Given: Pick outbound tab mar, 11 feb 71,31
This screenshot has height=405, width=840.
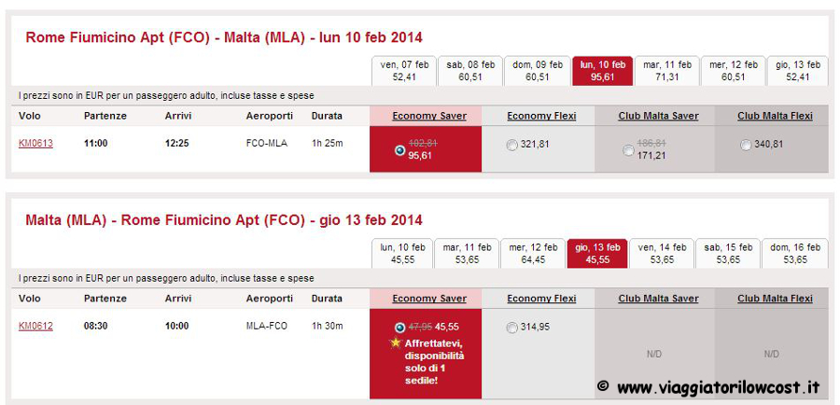Looking at the screenshot, I should click(667, 71).
